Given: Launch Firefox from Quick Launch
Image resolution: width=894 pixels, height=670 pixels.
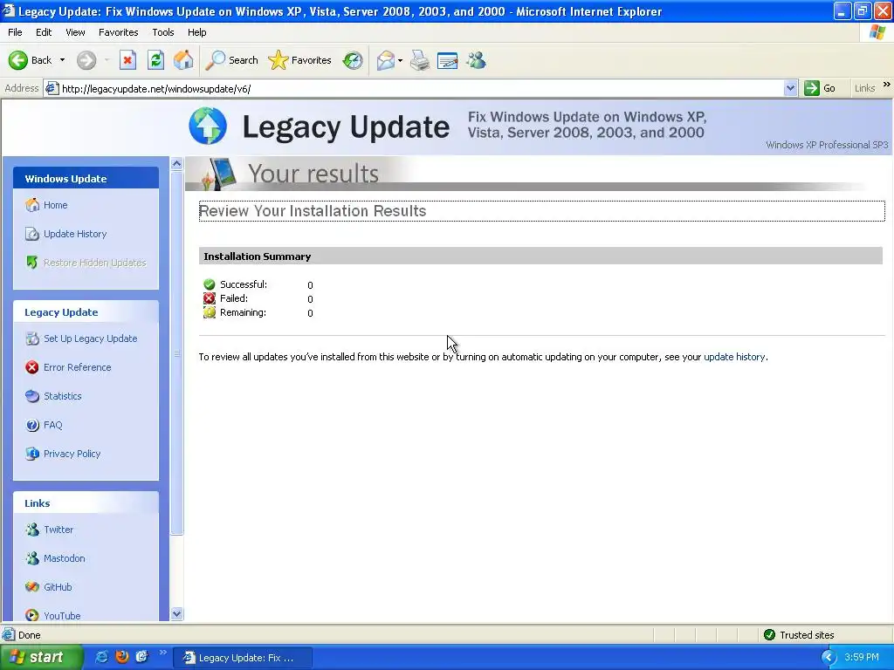Looking at the screenshot, I should point(122,657).
